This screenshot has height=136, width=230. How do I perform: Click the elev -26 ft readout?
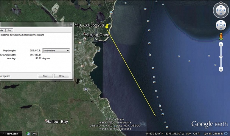[193, 134]
